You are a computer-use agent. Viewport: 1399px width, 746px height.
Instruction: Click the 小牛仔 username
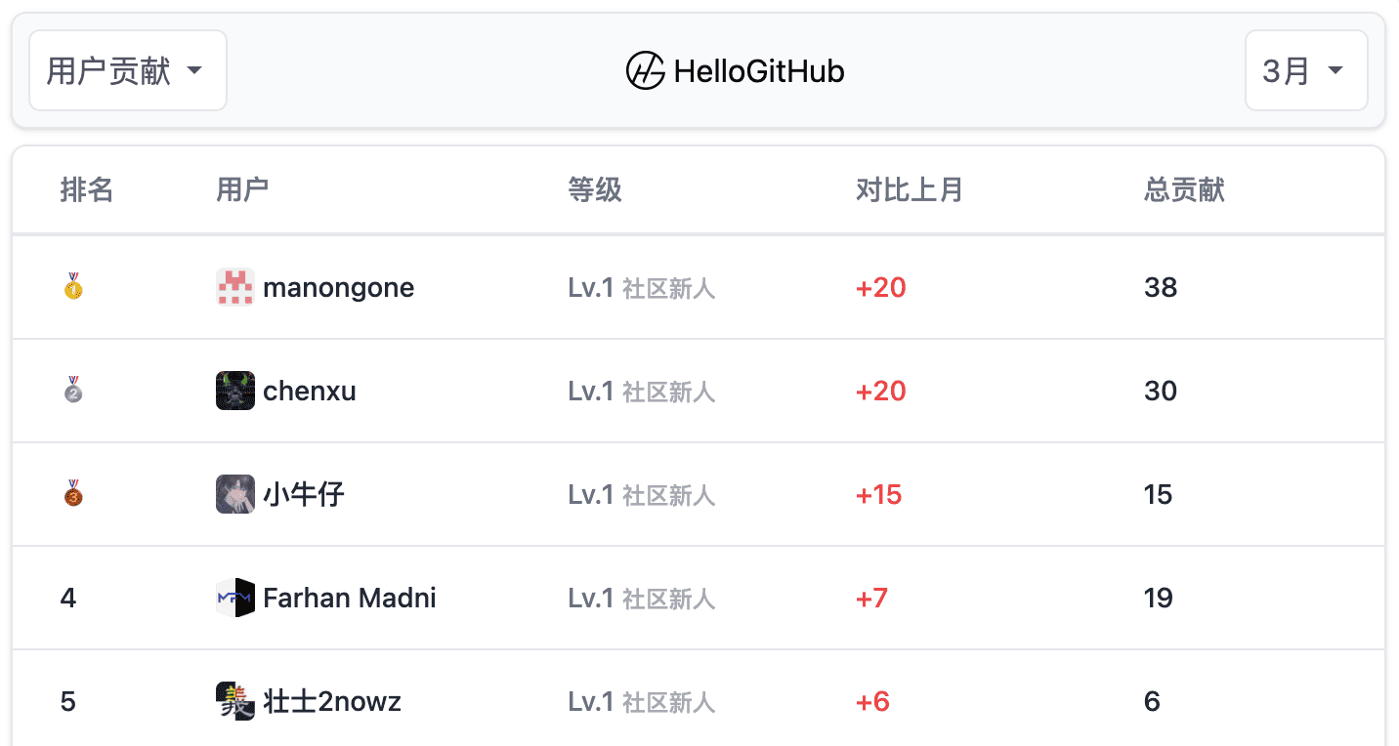[x=304, y=495]
